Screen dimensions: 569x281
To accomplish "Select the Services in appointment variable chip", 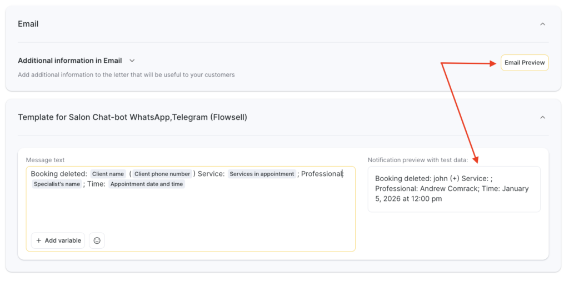I will coord(262,174).
